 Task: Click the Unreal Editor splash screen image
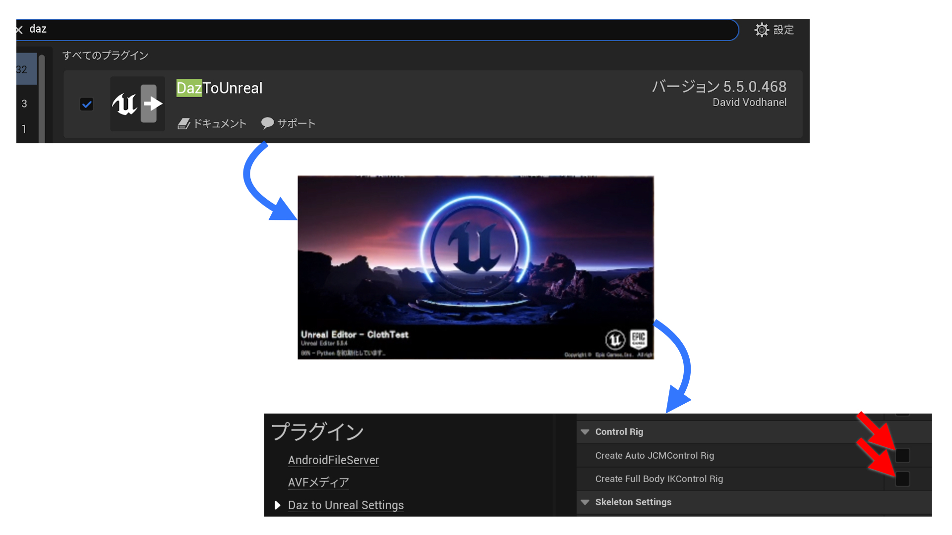(476, 267)
